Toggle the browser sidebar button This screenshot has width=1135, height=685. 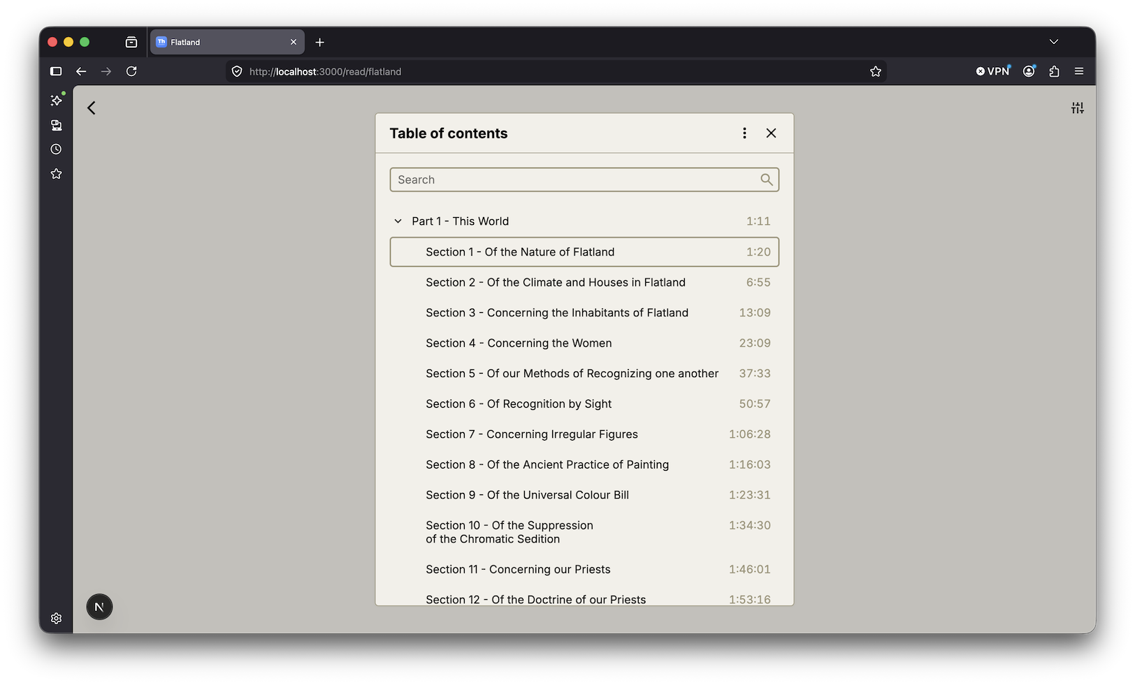pos(57,71)
